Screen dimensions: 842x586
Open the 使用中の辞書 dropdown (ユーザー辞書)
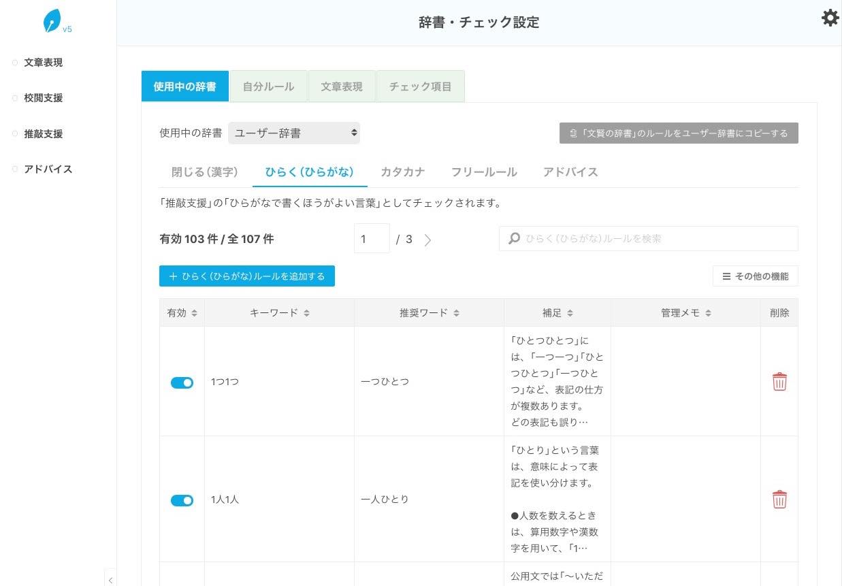click(x=294, y=133)
